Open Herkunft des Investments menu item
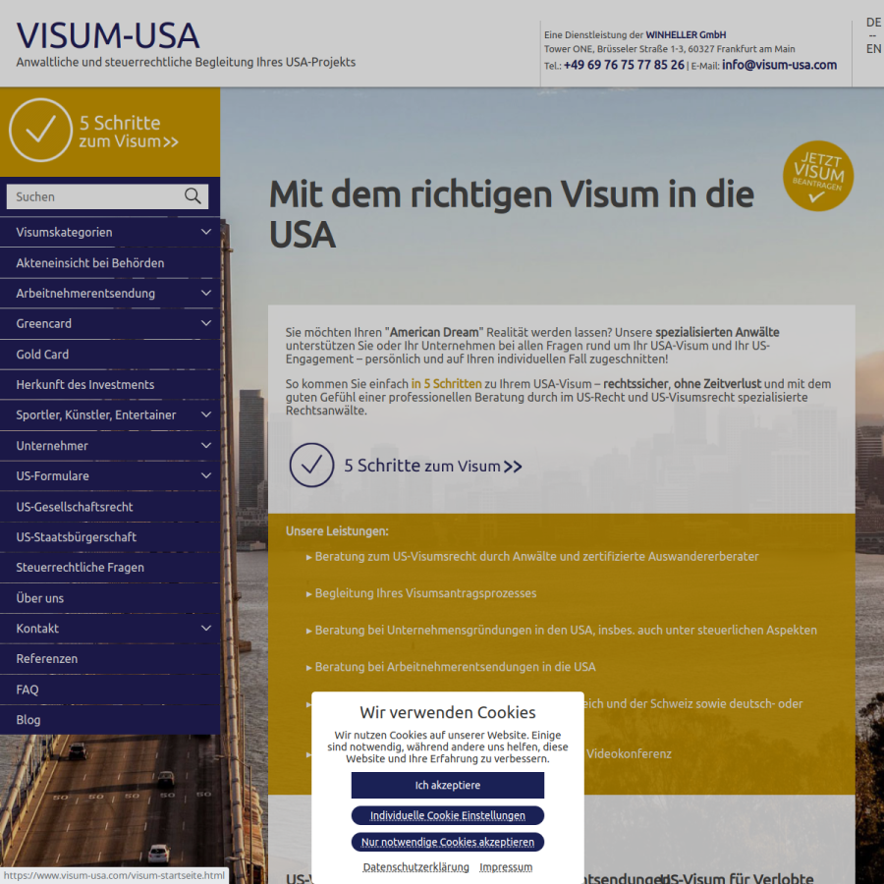Image resolution: width=884 pixels, height=884 pixels. pos(110,384)
